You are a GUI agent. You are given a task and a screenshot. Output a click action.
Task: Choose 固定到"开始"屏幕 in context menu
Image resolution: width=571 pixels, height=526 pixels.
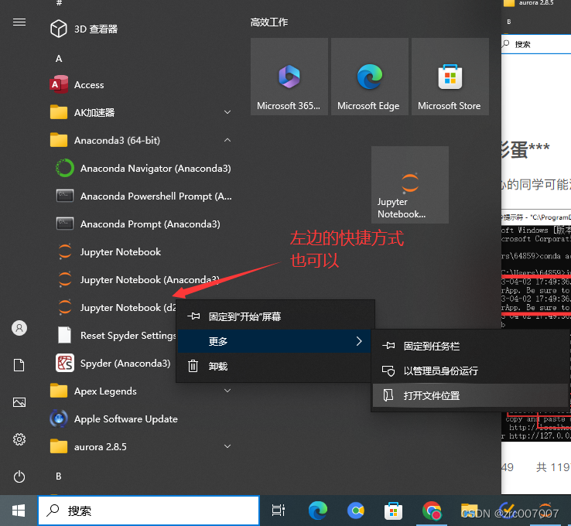275,316
